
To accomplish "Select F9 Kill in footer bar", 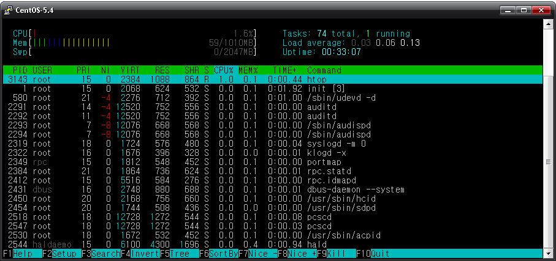I will [336, 254].
